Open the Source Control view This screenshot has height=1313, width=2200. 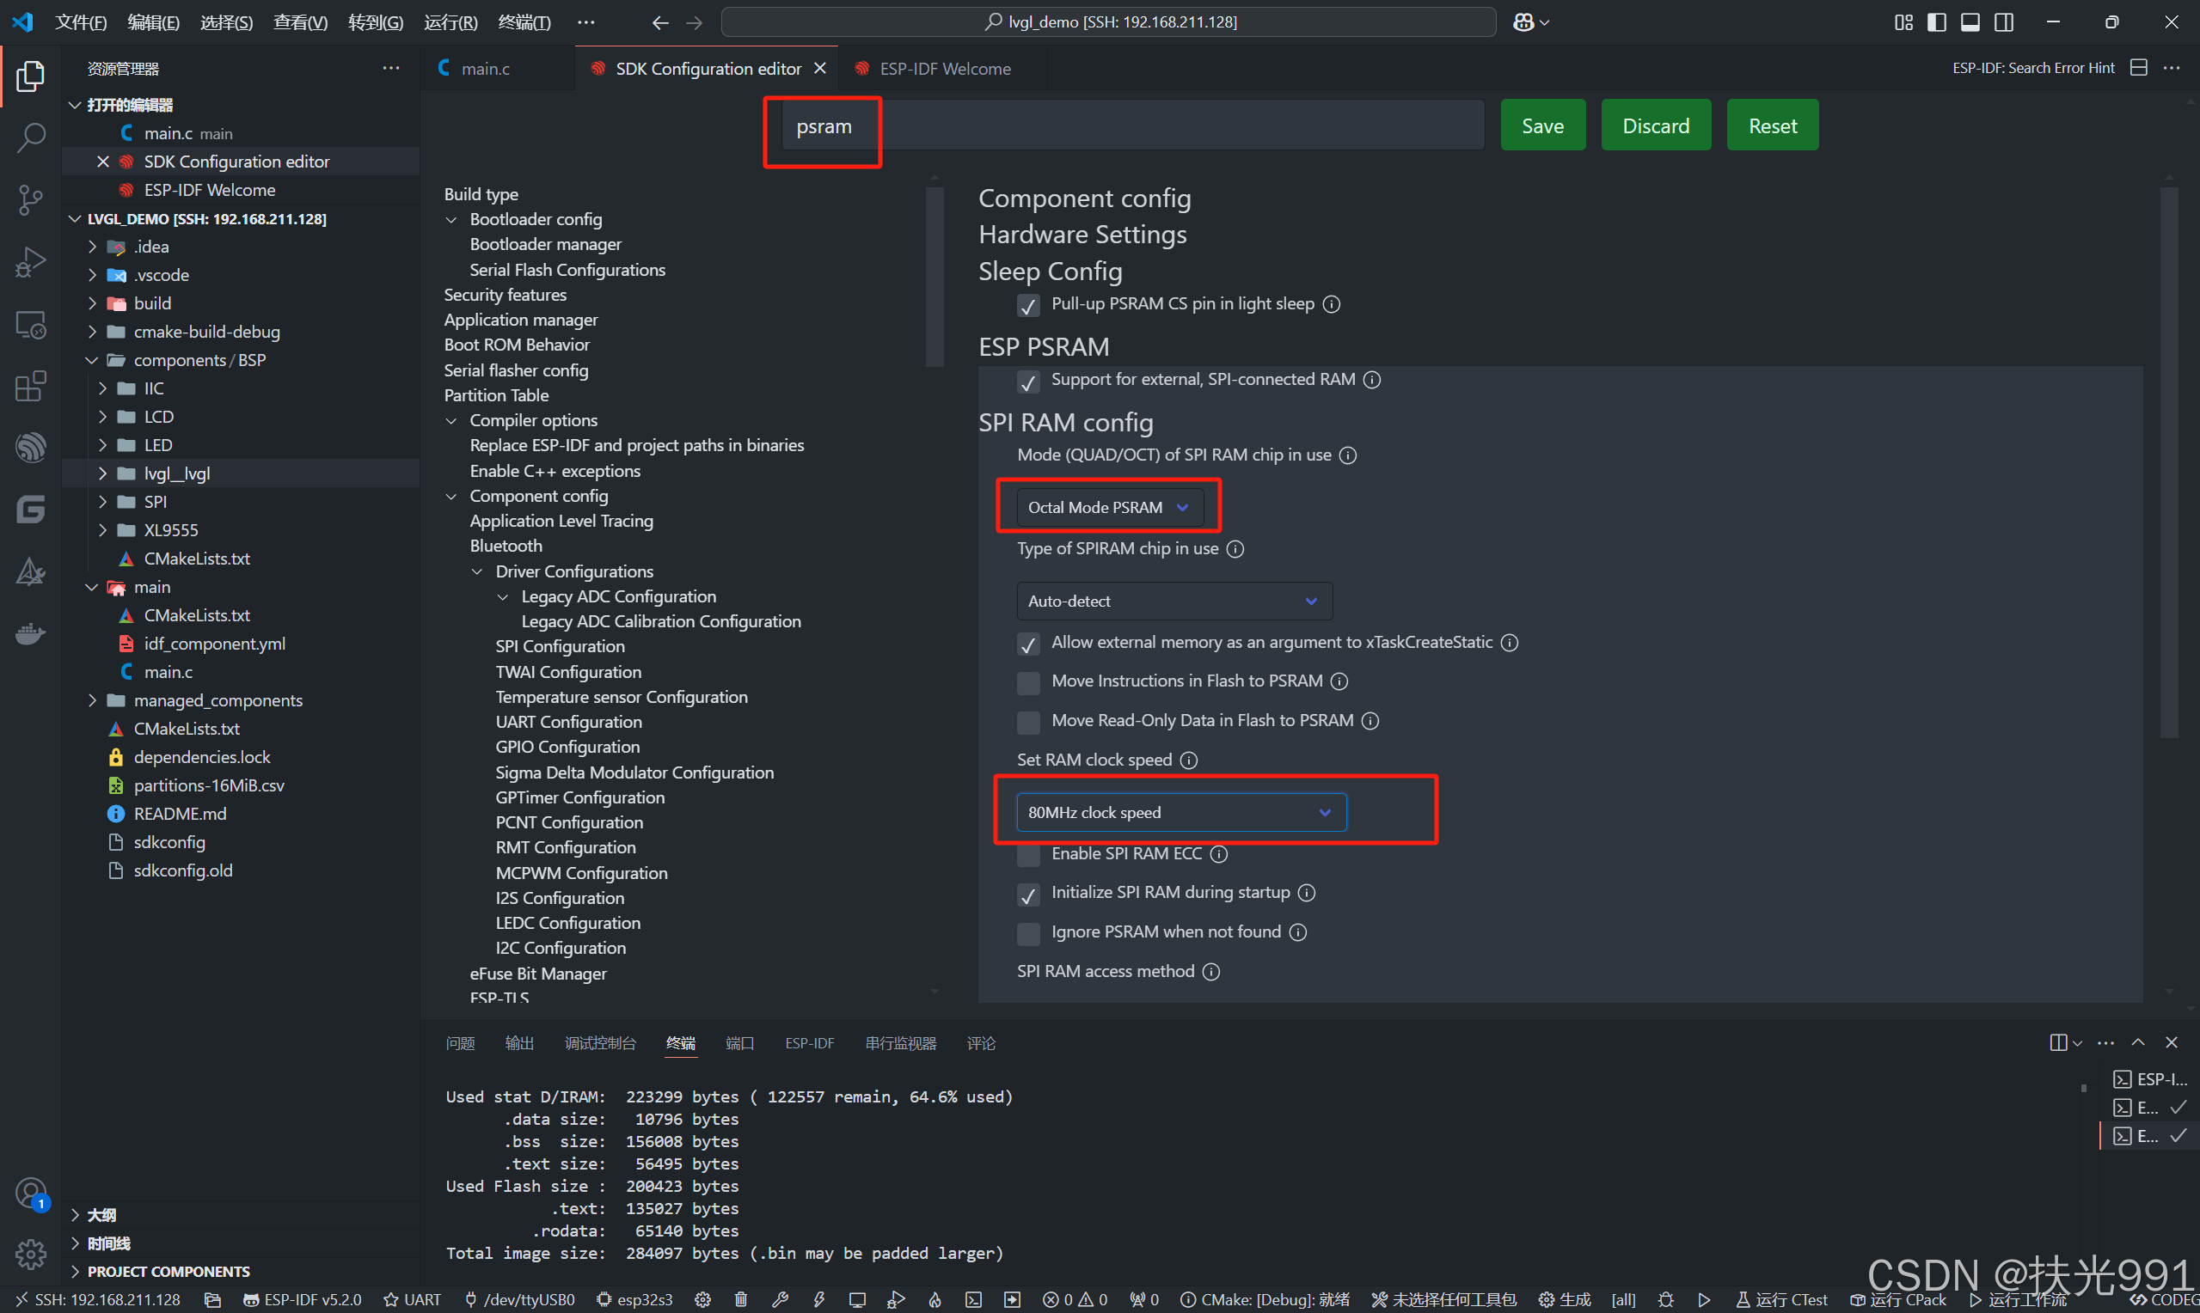31,199
